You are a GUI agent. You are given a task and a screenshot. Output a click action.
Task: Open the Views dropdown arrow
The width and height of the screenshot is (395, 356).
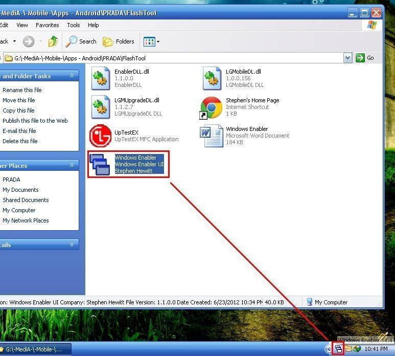pyautogui.click(x=158, y=41)
